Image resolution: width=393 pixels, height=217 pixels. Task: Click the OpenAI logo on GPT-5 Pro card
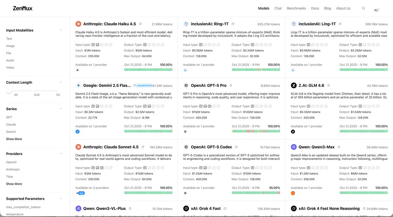click(186, 85)
